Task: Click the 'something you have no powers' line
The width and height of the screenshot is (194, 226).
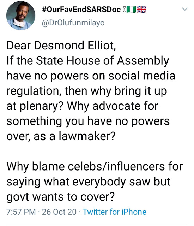Action: 88,121
